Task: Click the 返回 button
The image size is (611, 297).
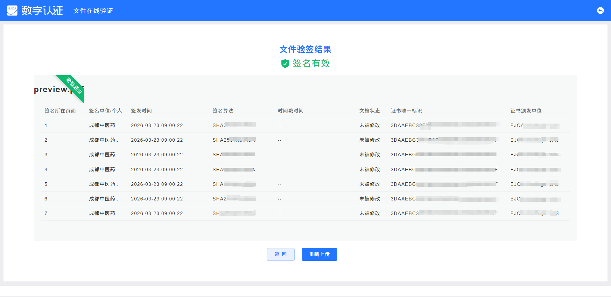Action: point(280,254)
